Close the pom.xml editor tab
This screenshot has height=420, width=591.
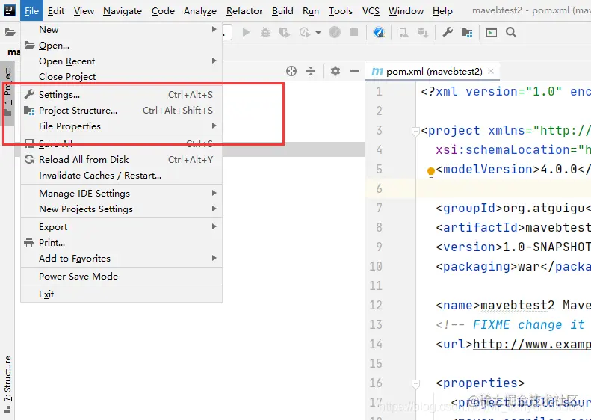point(491,71)
